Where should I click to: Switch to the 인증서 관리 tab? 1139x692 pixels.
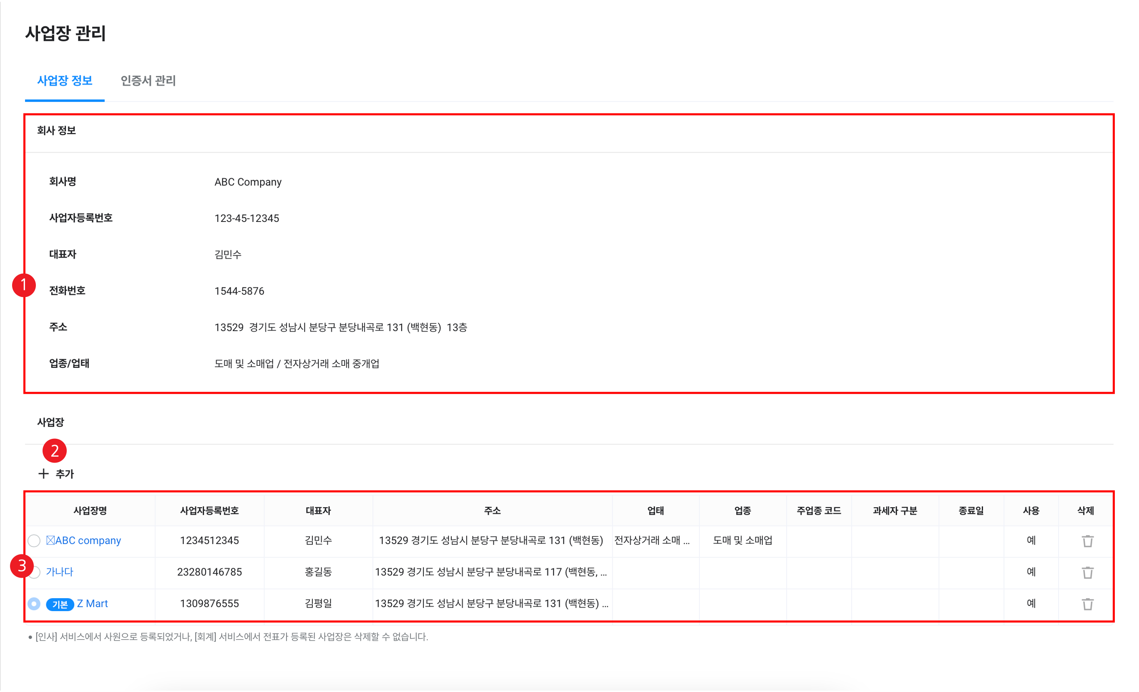[x=148, y=81]
